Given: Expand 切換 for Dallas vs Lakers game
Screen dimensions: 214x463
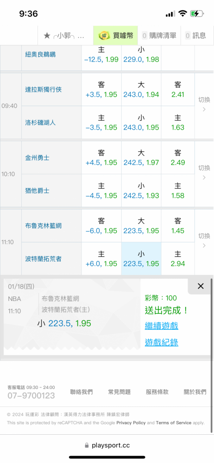Looking at the screenshot, I should 204,105.
